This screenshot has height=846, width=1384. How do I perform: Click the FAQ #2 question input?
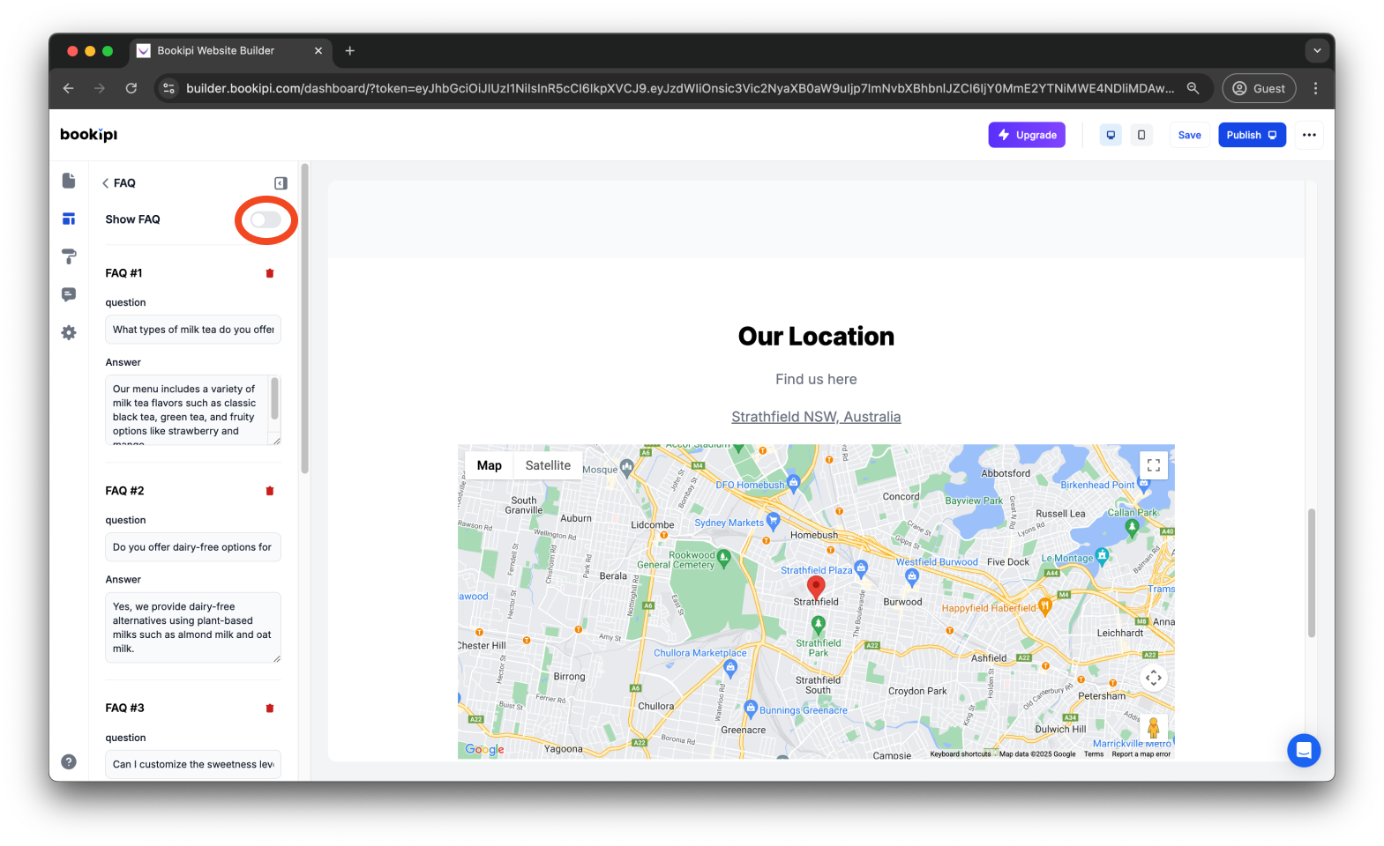[193, 547]
